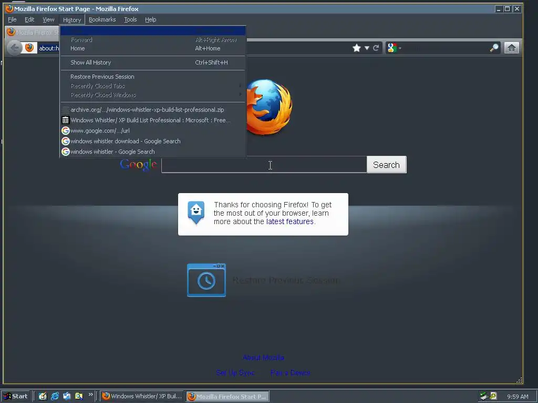The height and width of the screenshot is (403, 538).
Task: Click the Google search input field
Action: 264,165
